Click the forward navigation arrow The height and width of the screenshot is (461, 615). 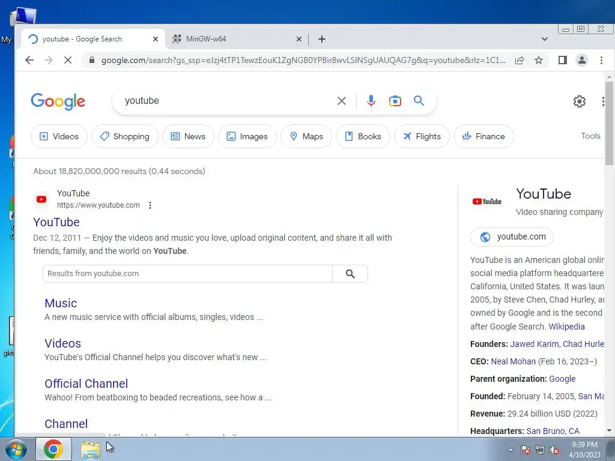coord(49,60)
